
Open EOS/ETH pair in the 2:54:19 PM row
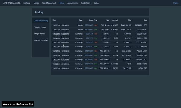89,38
